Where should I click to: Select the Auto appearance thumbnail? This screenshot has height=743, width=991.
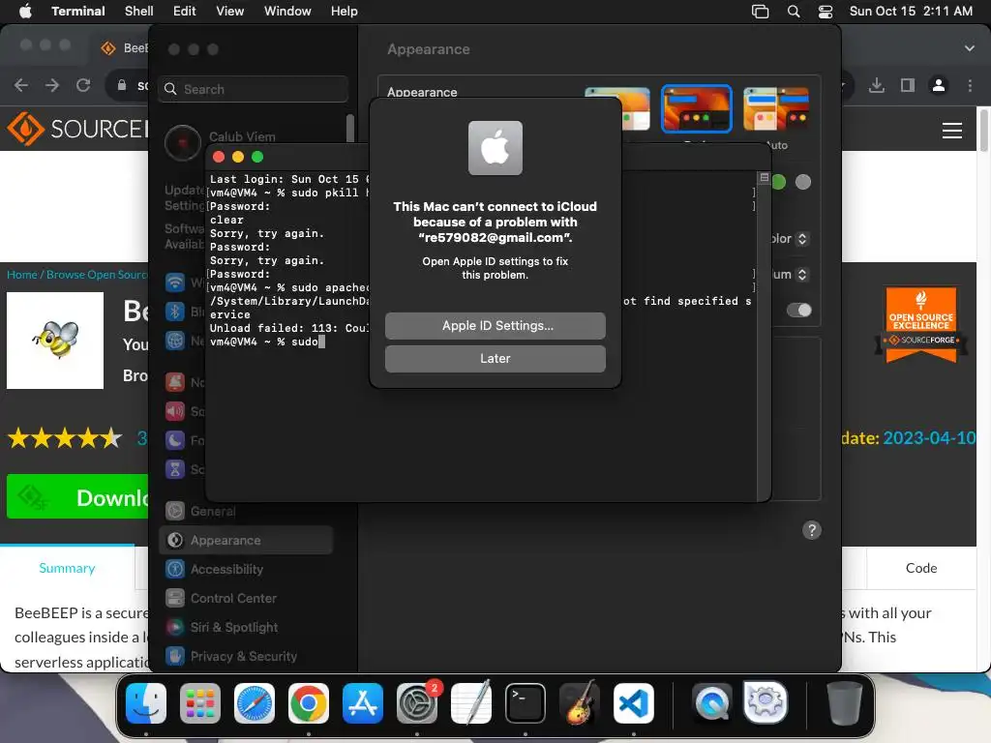(x=776, y=108)
